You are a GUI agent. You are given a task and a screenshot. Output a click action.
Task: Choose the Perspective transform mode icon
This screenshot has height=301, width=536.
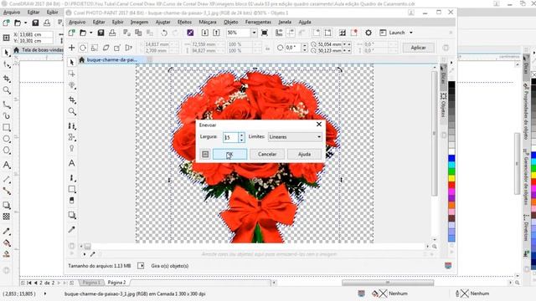pos(129,48)
